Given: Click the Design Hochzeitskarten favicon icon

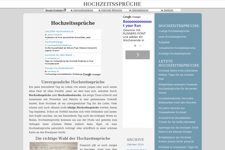Looking at the screenshot, I should pos(46,71).
